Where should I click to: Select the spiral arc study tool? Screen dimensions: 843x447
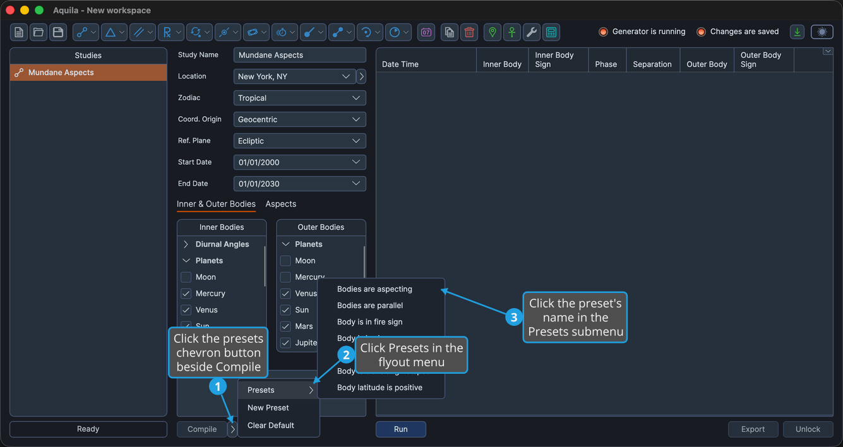[370, 32]
